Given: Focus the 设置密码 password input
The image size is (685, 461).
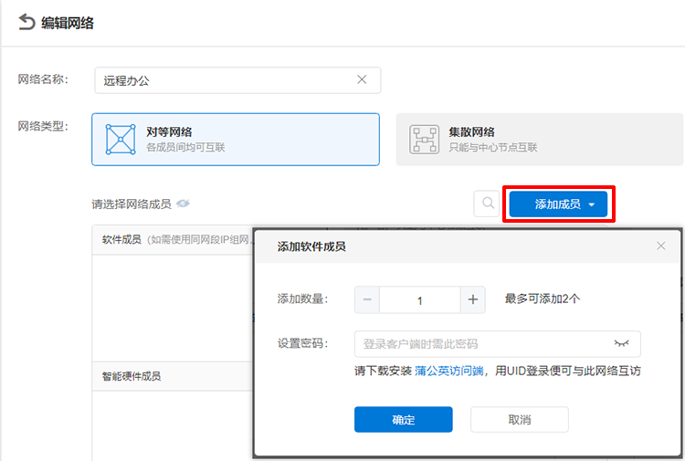Looking at the screenshot, I should 498,343.
